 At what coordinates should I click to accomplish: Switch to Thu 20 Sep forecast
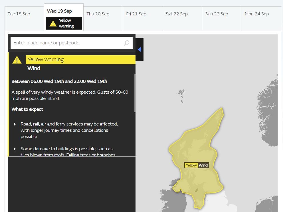pos(98,14)
